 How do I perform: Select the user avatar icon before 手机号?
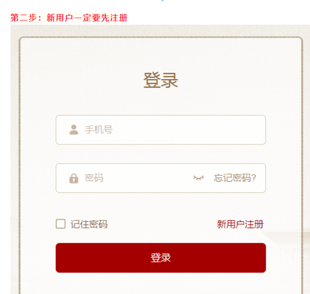73,130
